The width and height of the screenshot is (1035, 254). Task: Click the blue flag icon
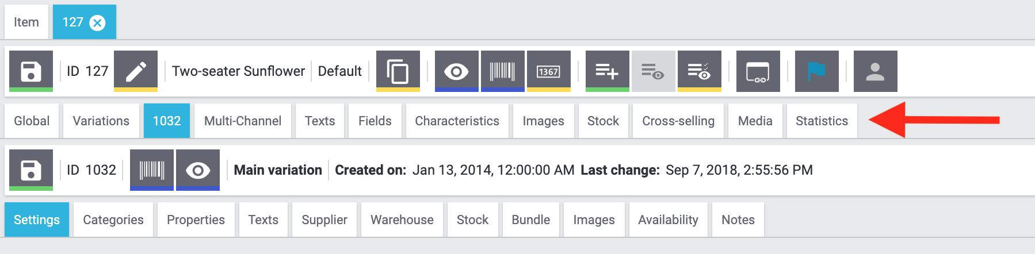tap(816, 71)
